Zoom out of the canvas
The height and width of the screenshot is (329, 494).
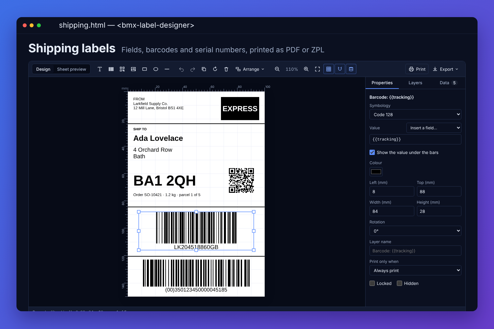(277, 69)
